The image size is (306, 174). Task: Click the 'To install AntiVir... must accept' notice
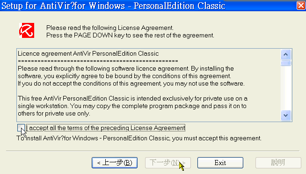pos(139,138)
